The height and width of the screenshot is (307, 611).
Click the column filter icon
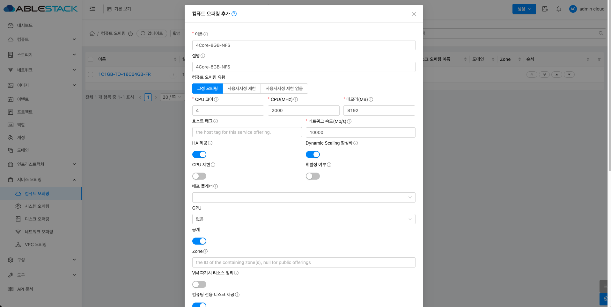coord(599,59)
